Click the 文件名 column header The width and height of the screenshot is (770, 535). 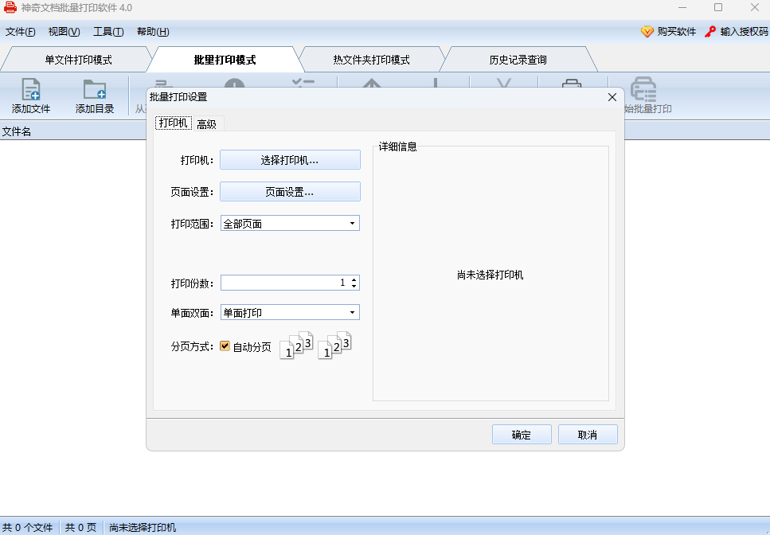(17, 131)
